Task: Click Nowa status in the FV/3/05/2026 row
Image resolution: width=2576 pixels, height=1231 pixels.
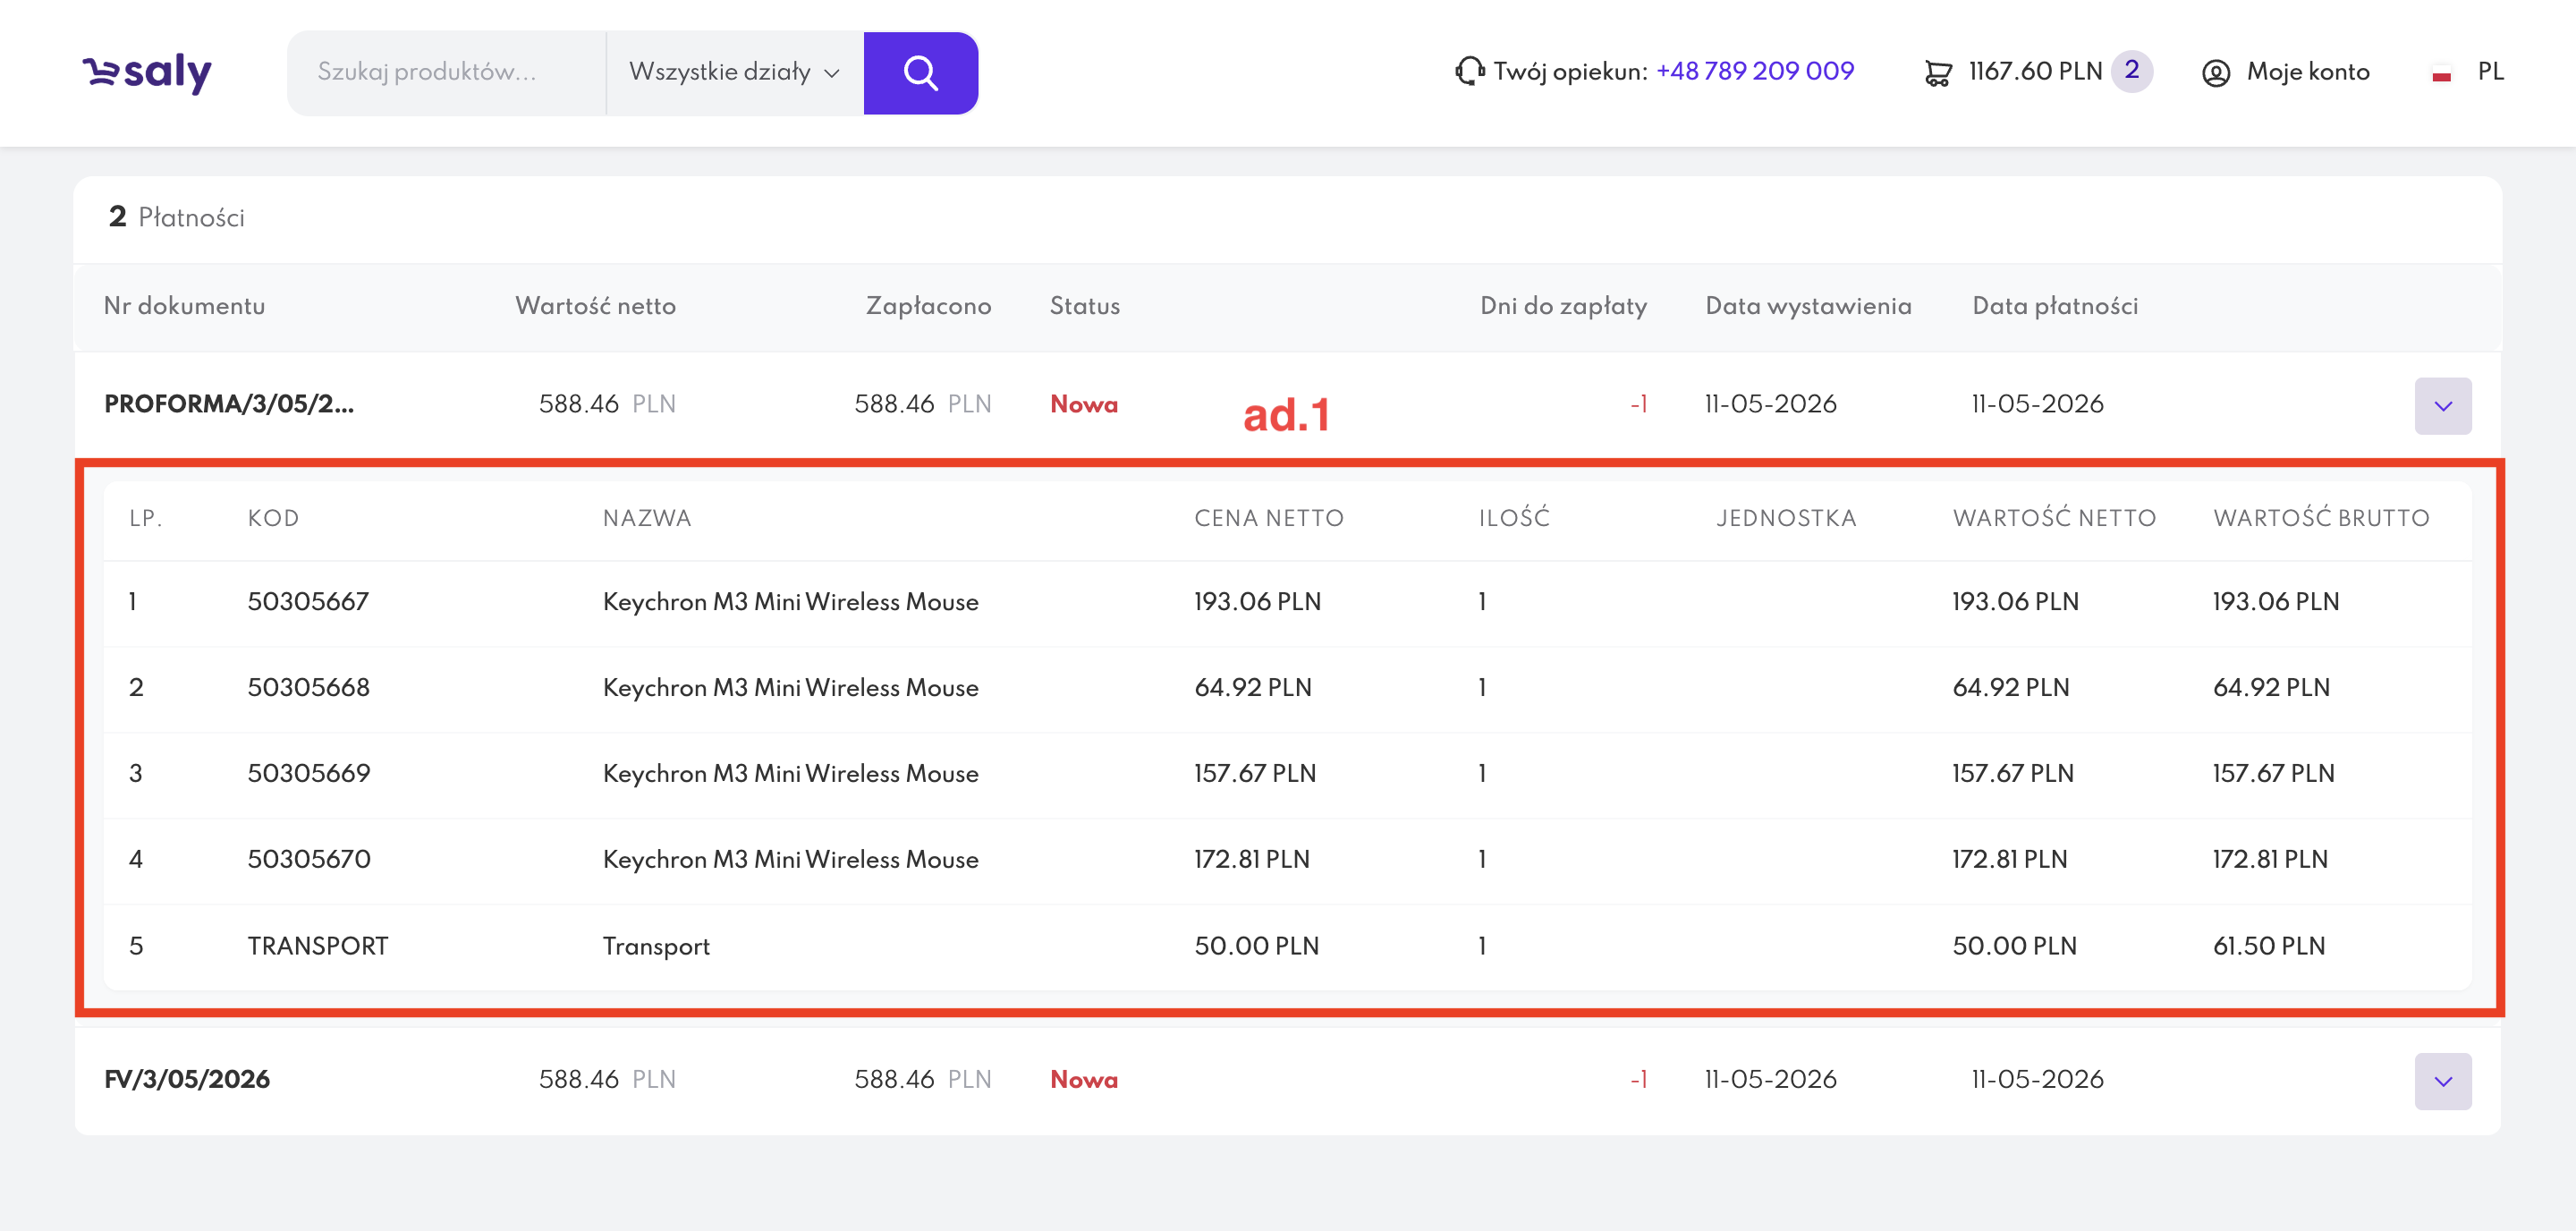Action: tap(1084, 1079)
